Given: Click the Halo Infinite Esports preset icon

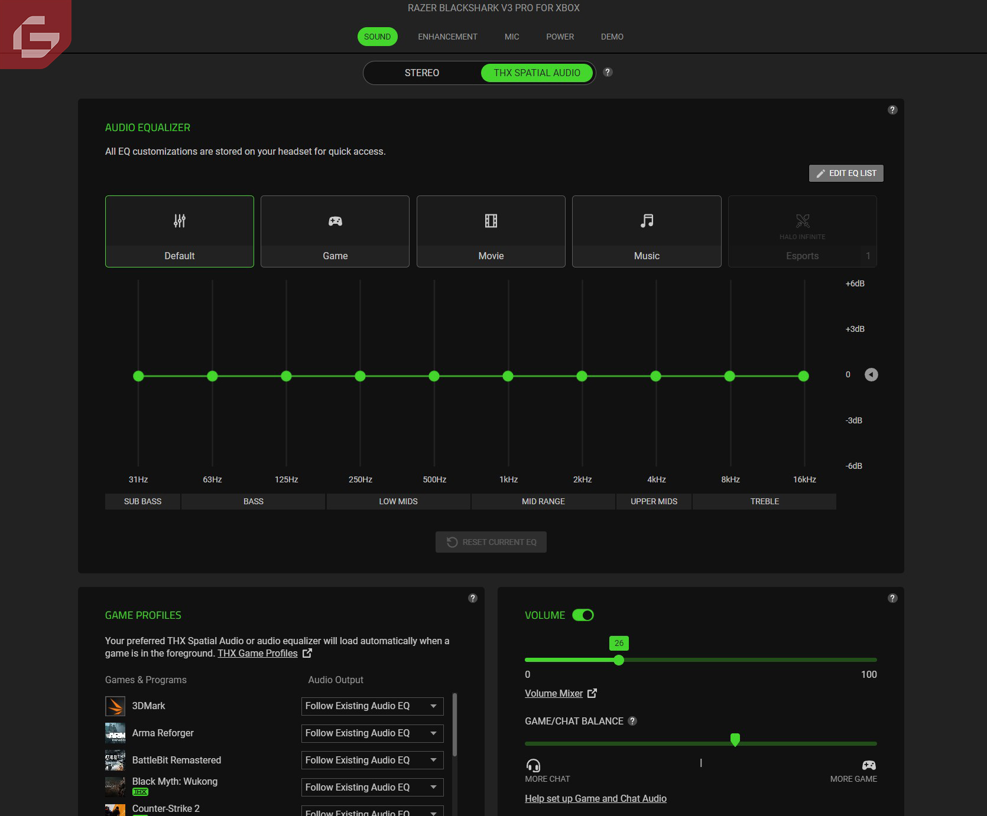Looking at the screenshot, I should (803, 221).
